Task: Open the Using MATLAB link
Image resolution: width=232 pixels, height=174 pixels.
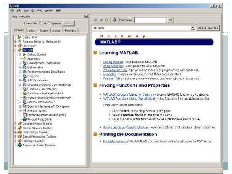Action: 113,66
